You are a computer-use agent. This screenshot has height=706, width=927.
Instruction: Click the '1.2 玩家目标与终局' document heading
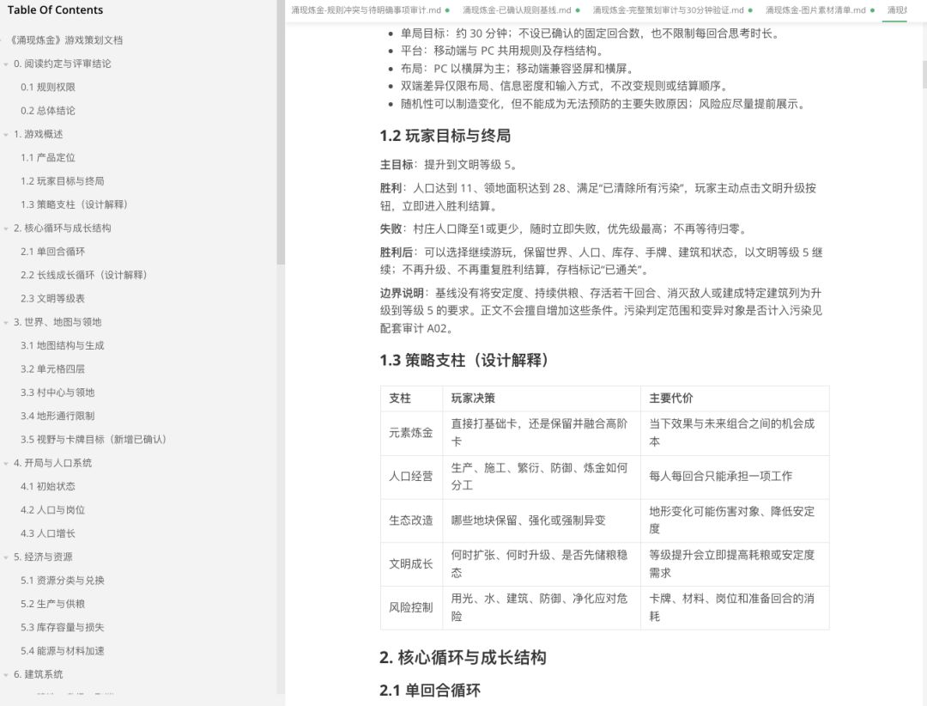tap(445, 136)
